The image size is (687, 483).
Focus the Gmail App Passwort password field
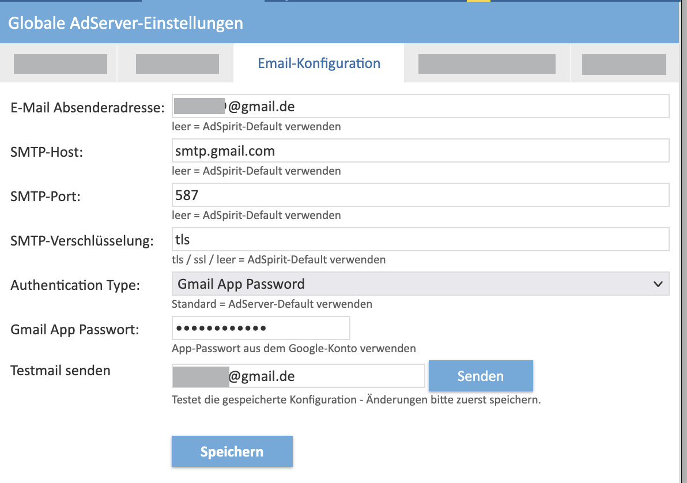click(x=261, y=328)
